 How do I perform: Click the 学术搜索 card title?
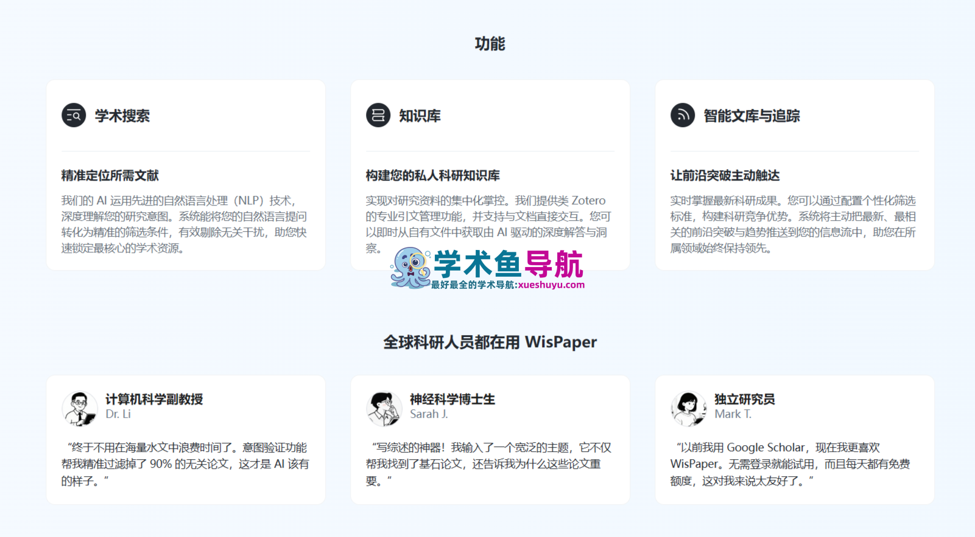[x=122, y=116]
